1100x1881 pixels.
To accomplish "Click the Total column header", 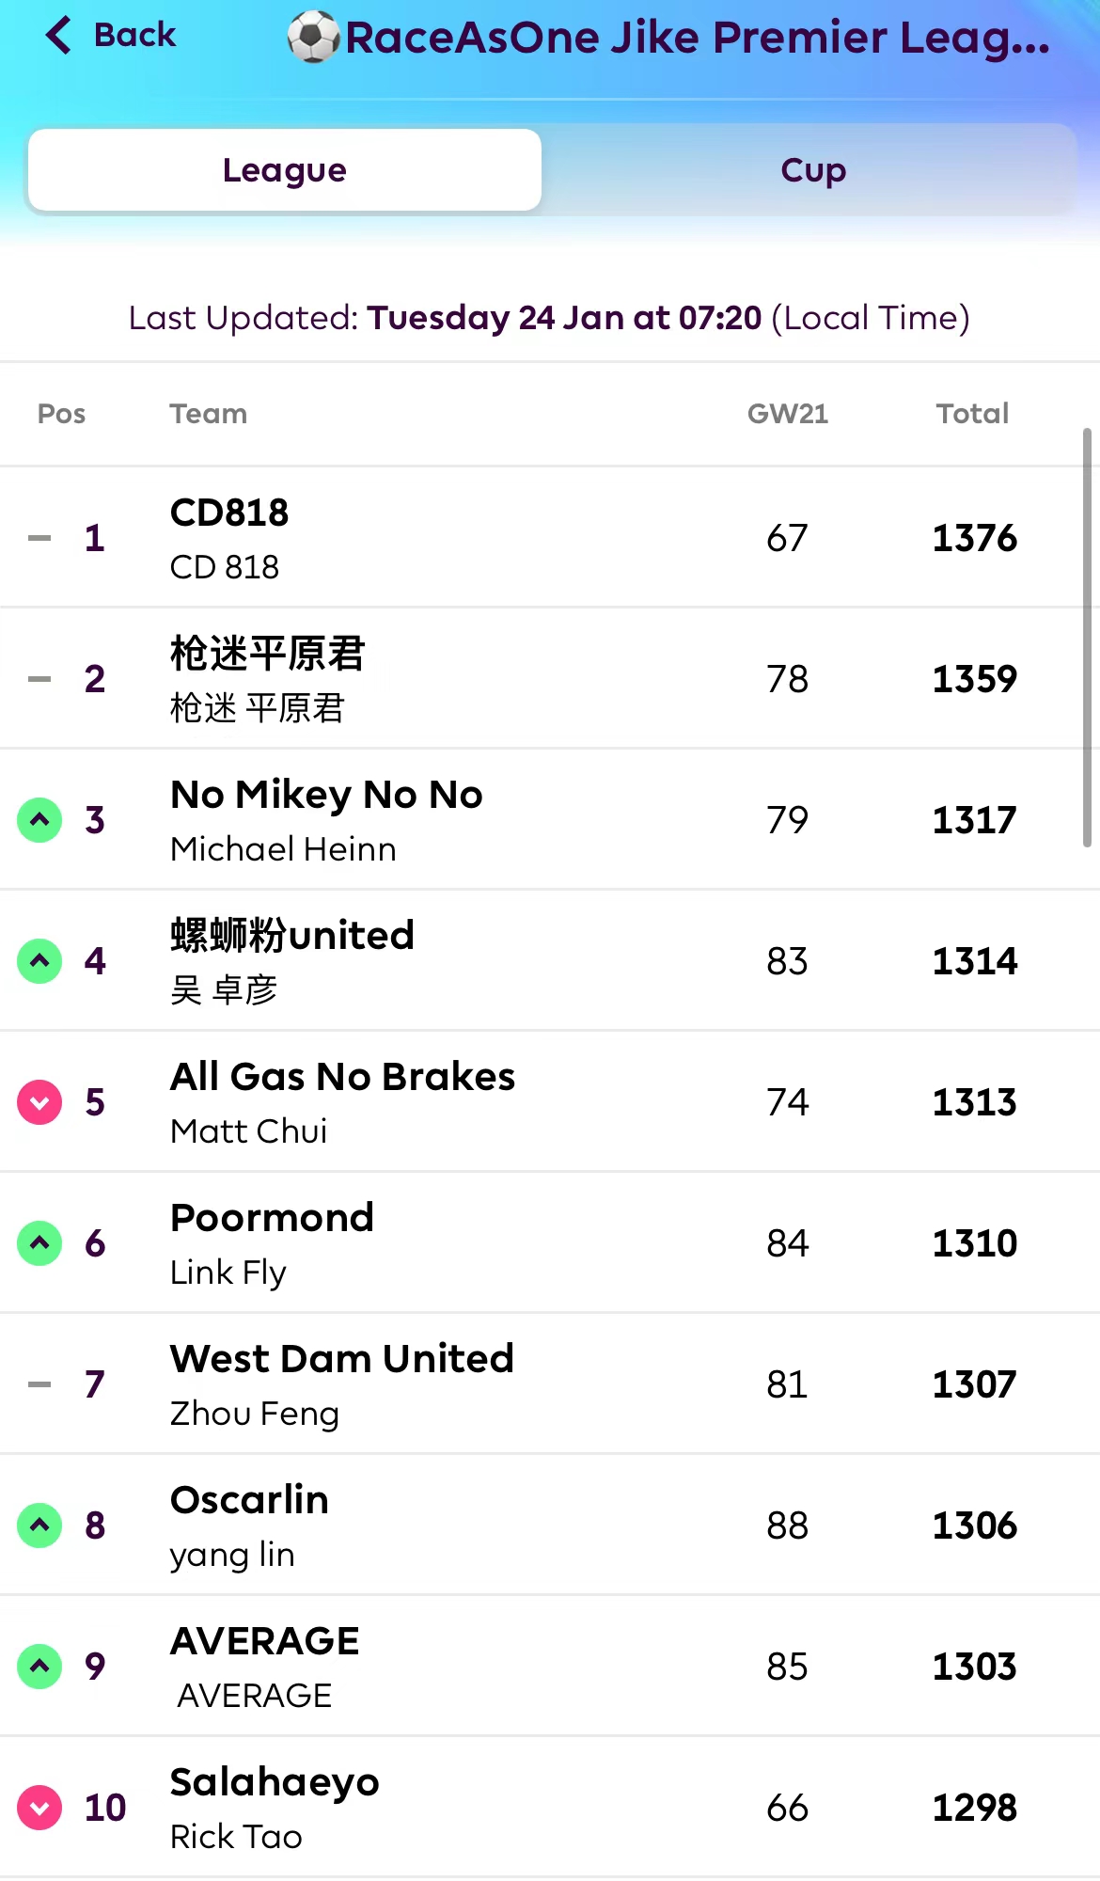I will point(972,414).
